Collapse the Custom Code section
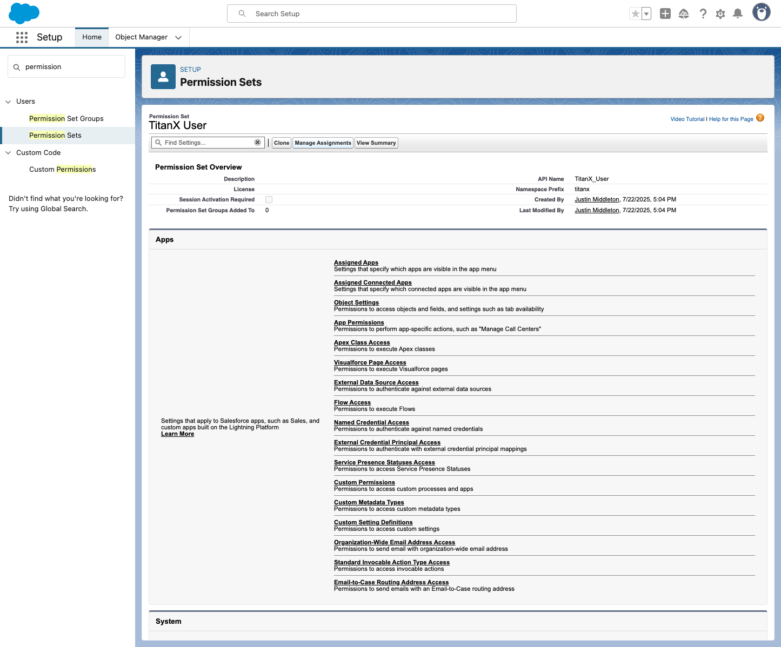 (x=8, y=153)
